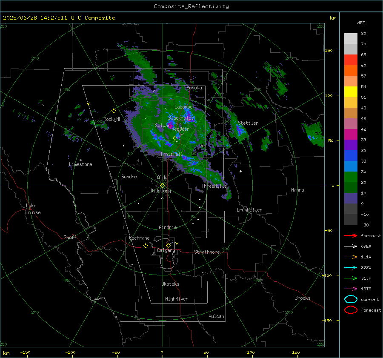
Task: Click the Brooks town label
Action: point(303,298)
